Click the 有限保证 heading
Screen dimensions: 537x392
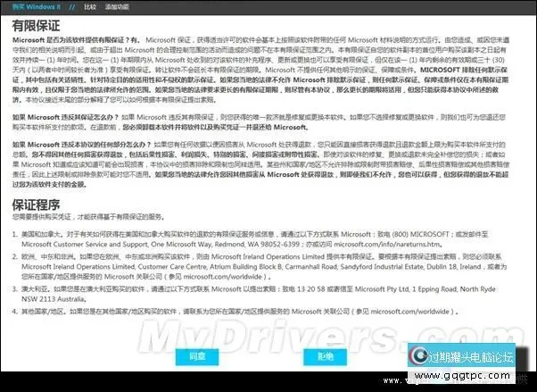36,26
